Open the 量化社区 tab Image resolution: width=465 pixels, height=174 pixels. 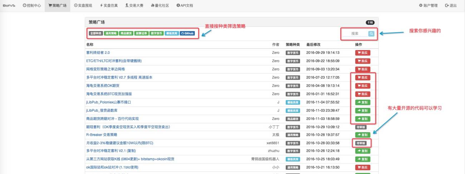pos(160,6)
